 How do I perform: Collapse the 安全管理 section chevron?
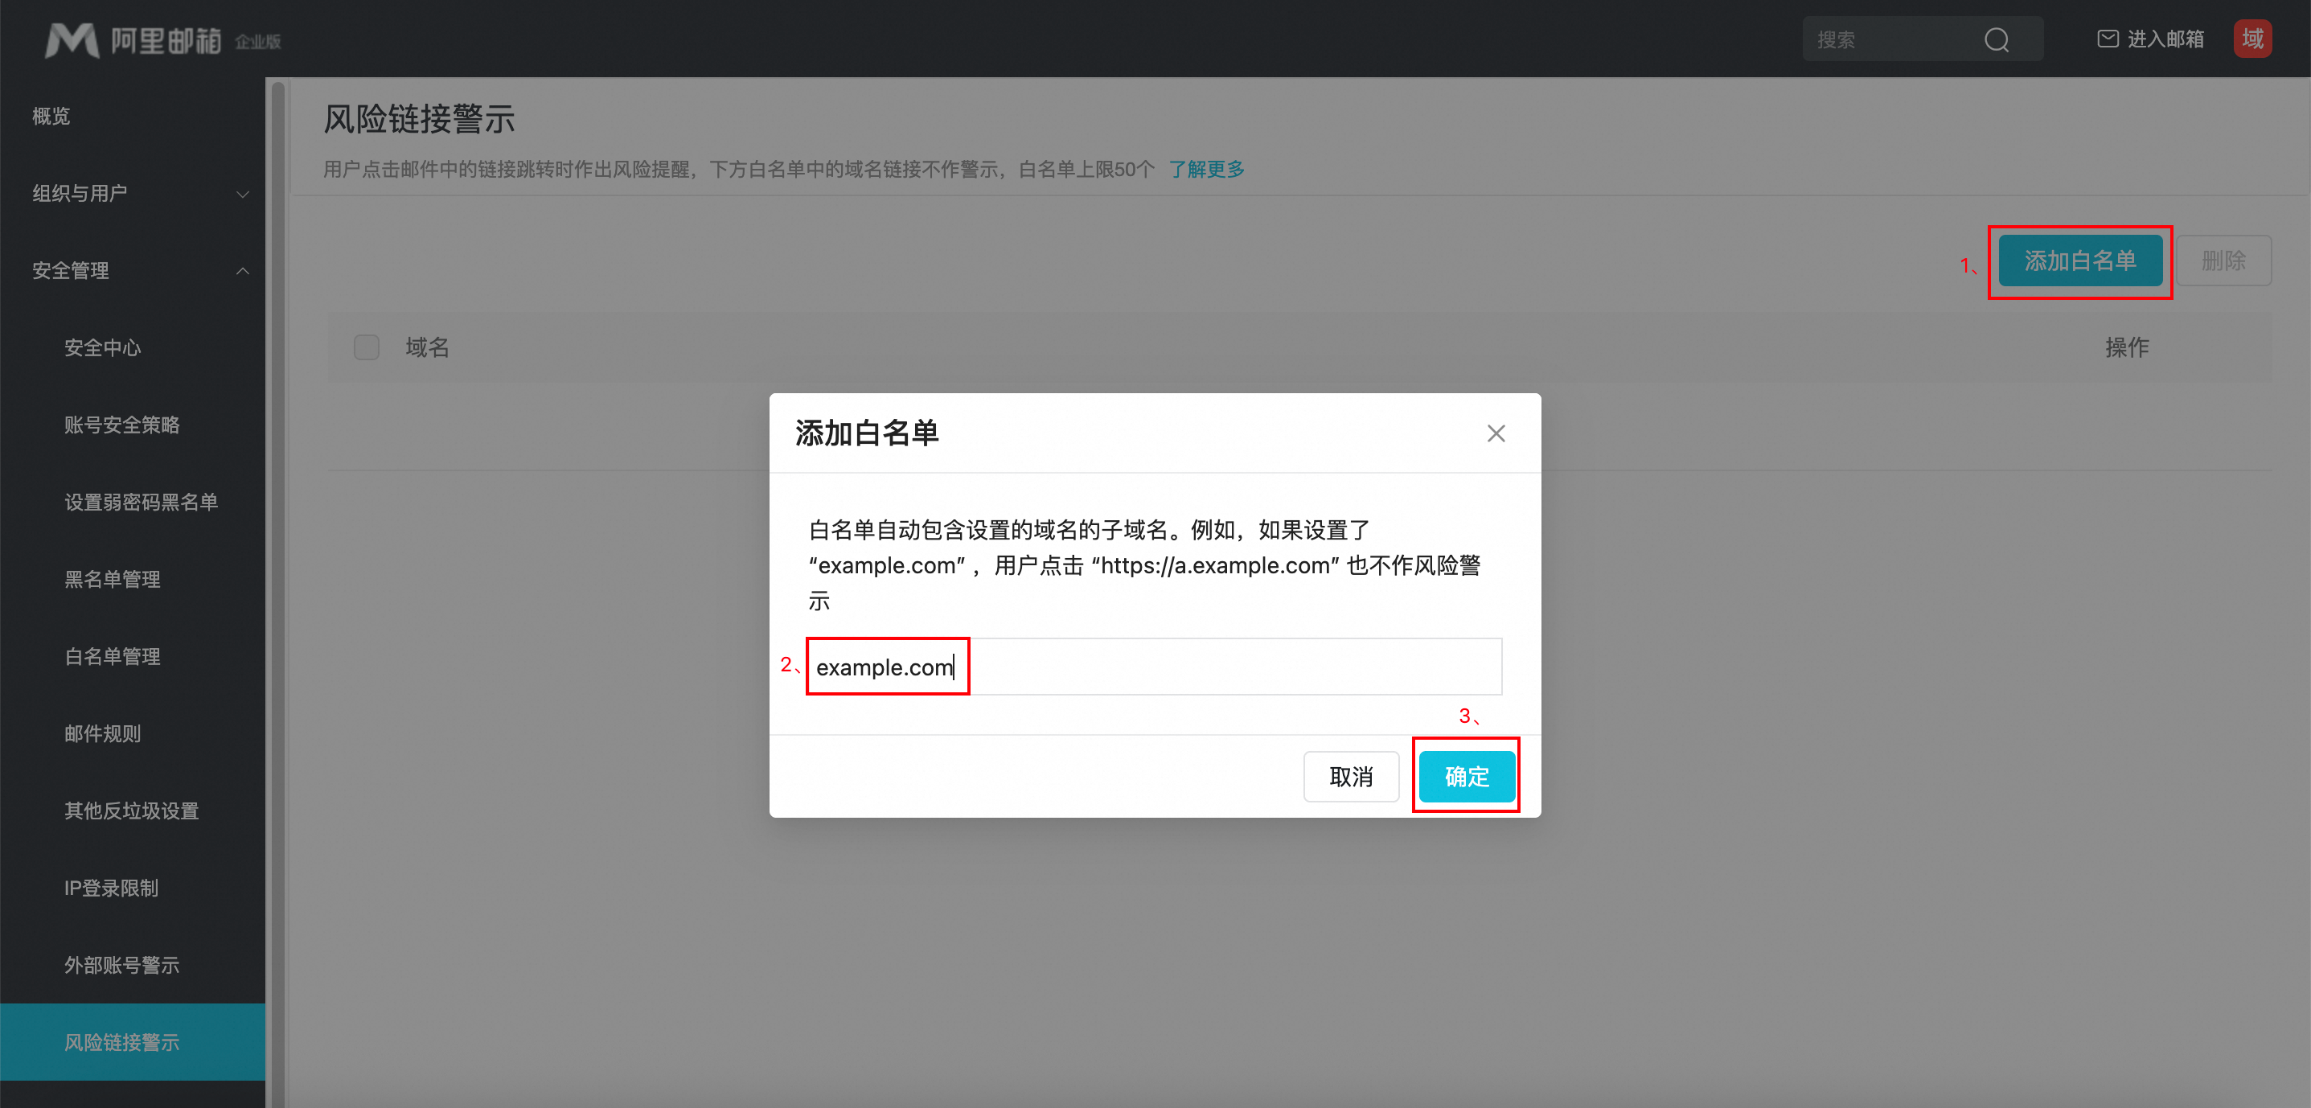pos(242,271)
